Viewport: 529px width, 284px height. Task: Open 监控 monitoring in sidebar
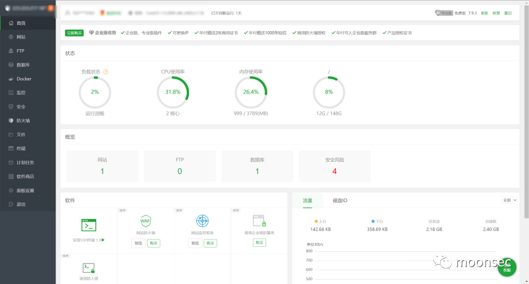pos(28,93)
